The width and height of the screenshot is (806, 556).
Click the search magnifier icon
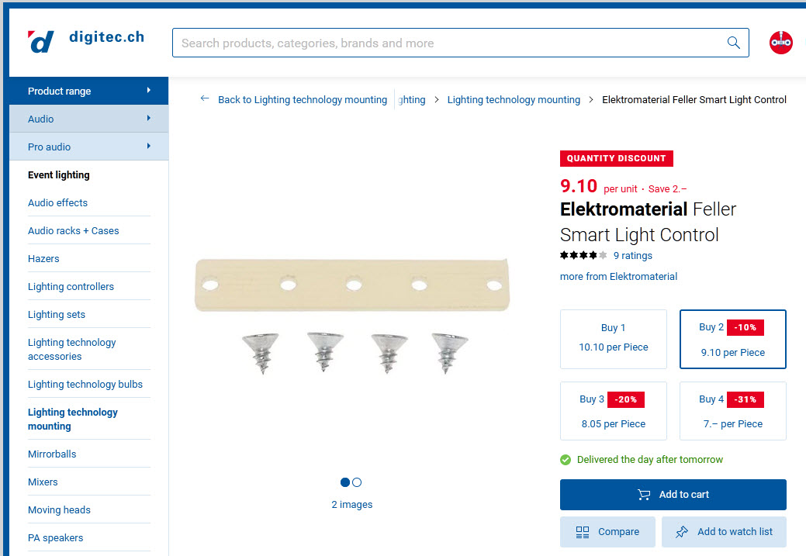pos(732,43)
